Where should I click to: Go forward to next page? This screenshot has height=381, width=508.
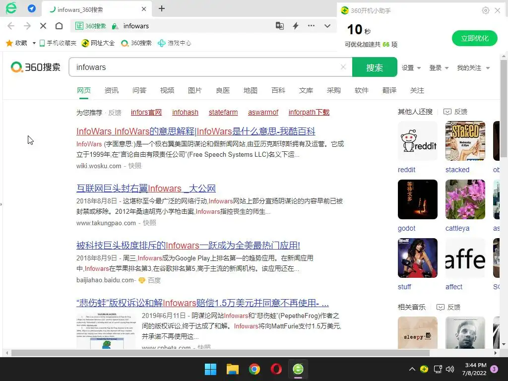pos(27,26)
